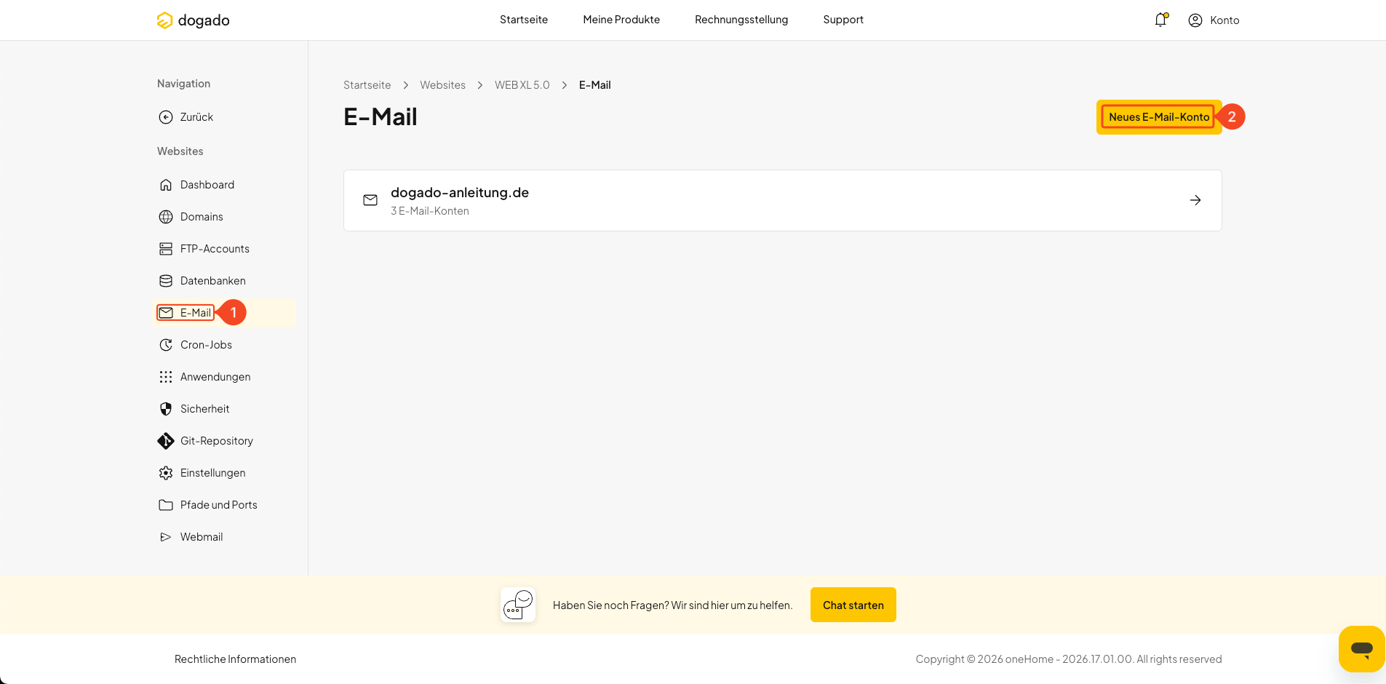Click Websites in the breadcrumb
The width and height of the screenshot is (1386, 684).
[x=442, y=85]
